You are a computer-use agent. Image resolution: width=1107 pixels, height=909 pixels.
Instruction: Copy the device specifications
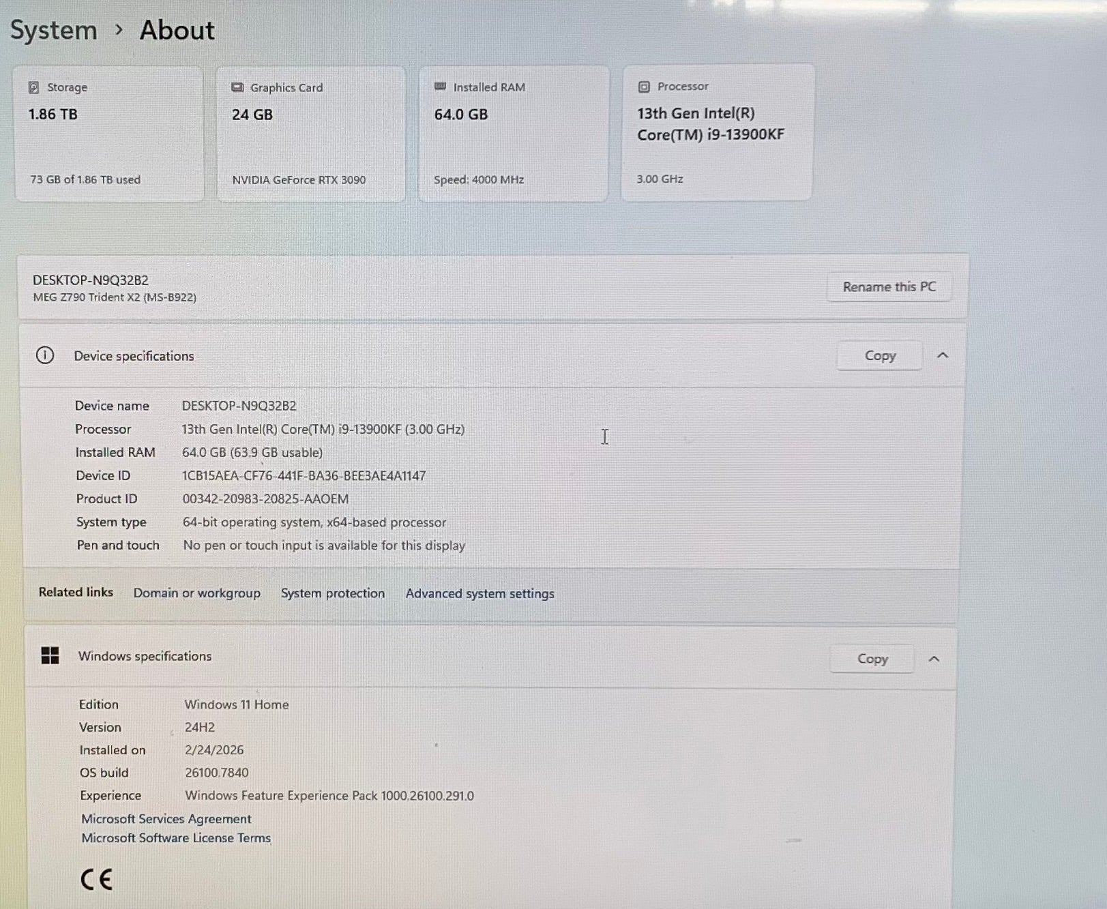click(x=879, y=356)
